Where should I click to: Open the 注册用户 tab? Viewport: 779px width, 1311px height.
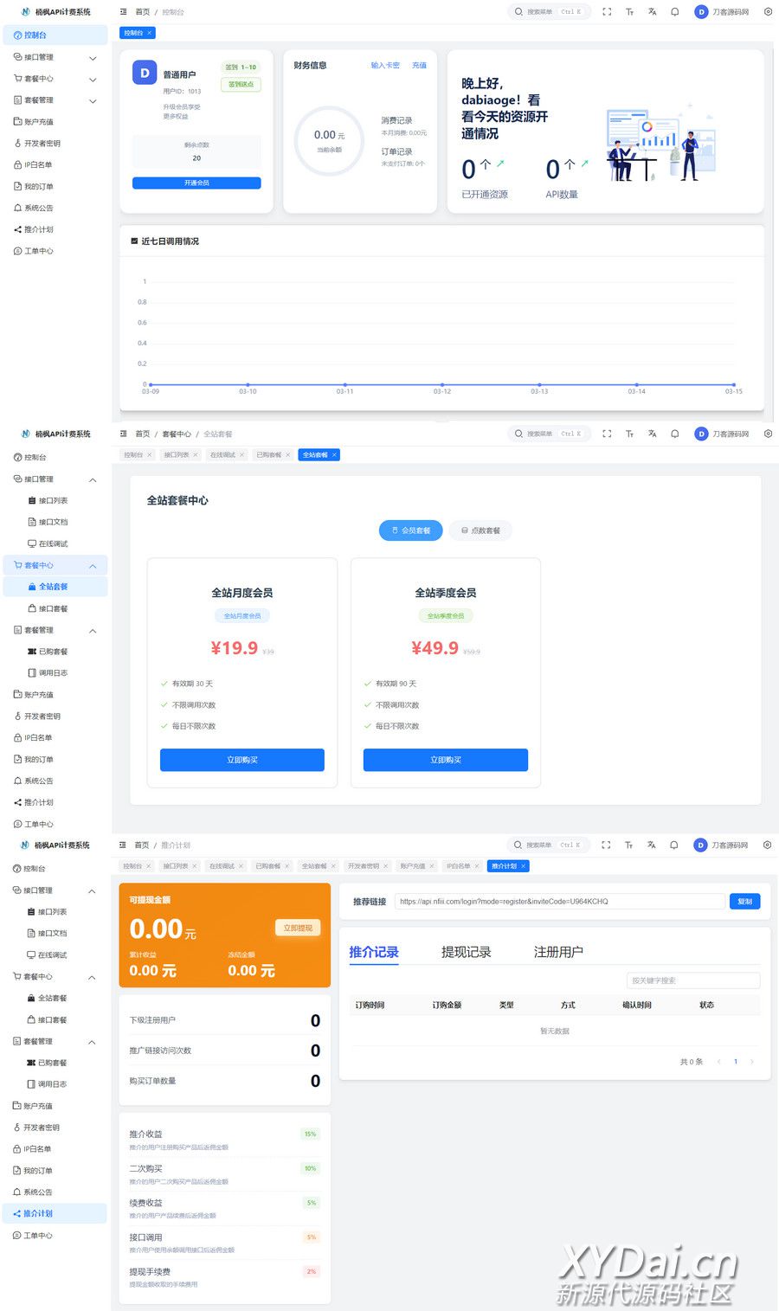(558, 952)
